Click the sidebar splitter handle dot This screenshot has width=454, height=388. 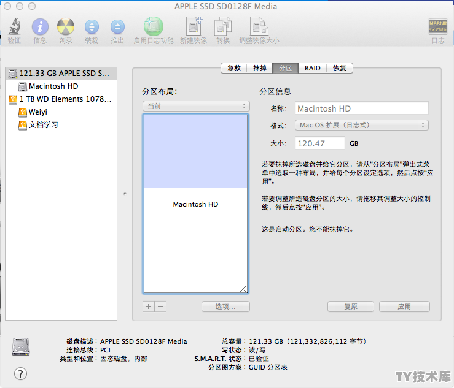click(125, 194)
